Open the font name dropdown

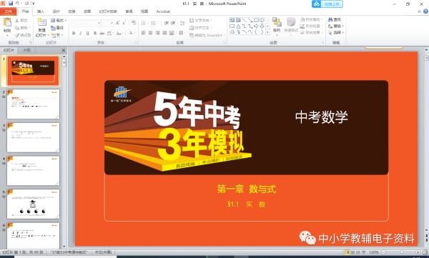(99, 24)
